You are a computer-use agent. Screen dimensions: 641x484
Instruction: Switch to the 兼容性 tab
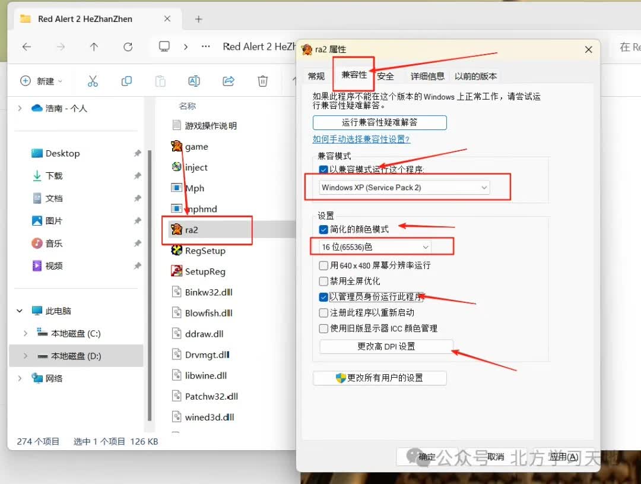354,75
